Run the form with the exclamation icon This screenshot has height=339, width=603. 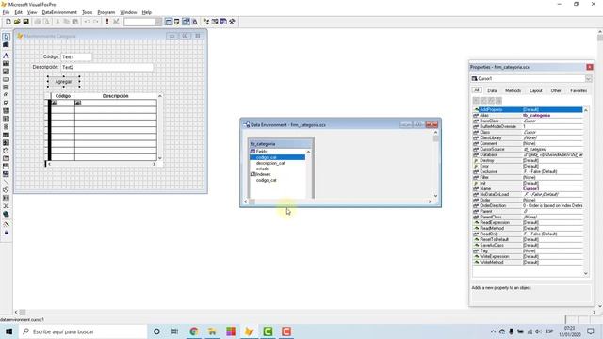point(107,22)
